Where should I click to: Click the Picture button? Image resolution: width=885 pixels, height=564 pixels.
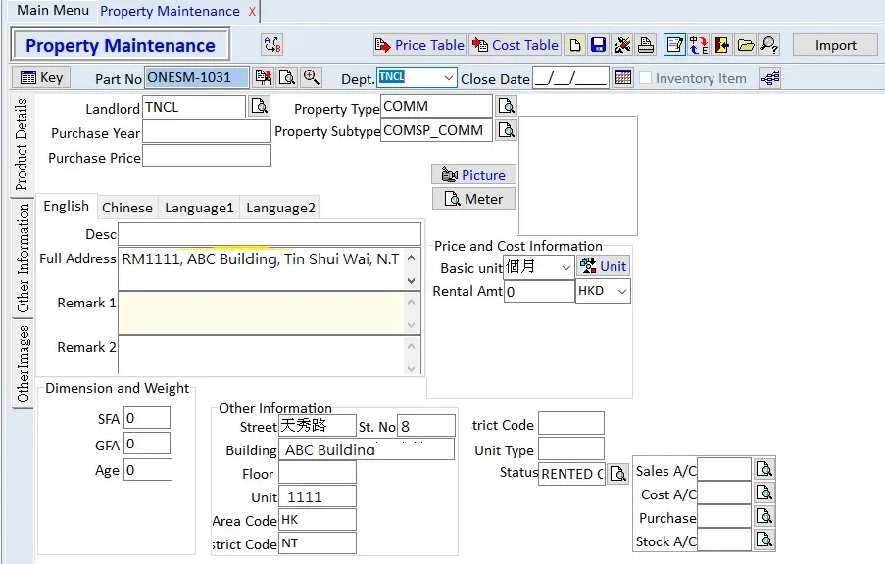pos(473,175)
